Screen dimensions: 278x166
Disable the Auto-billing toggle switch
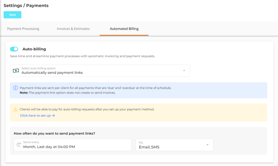(14, 49)
